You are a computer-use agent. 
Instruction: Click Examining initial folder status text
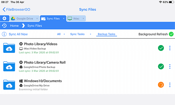(x=33, y=89)
